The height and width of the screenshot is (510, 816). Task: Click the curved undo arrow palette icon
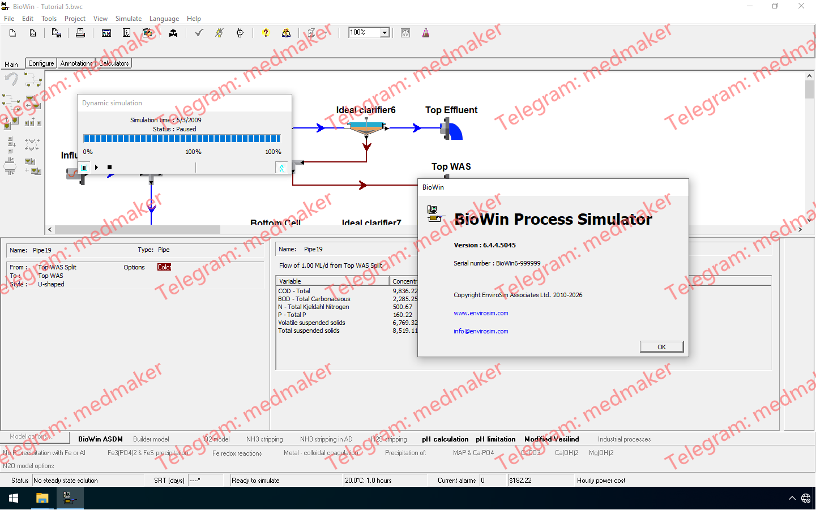11,80
